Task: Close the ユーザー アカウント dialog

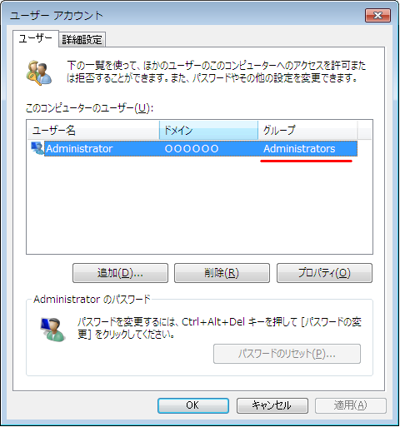Action: click(377, 15)
